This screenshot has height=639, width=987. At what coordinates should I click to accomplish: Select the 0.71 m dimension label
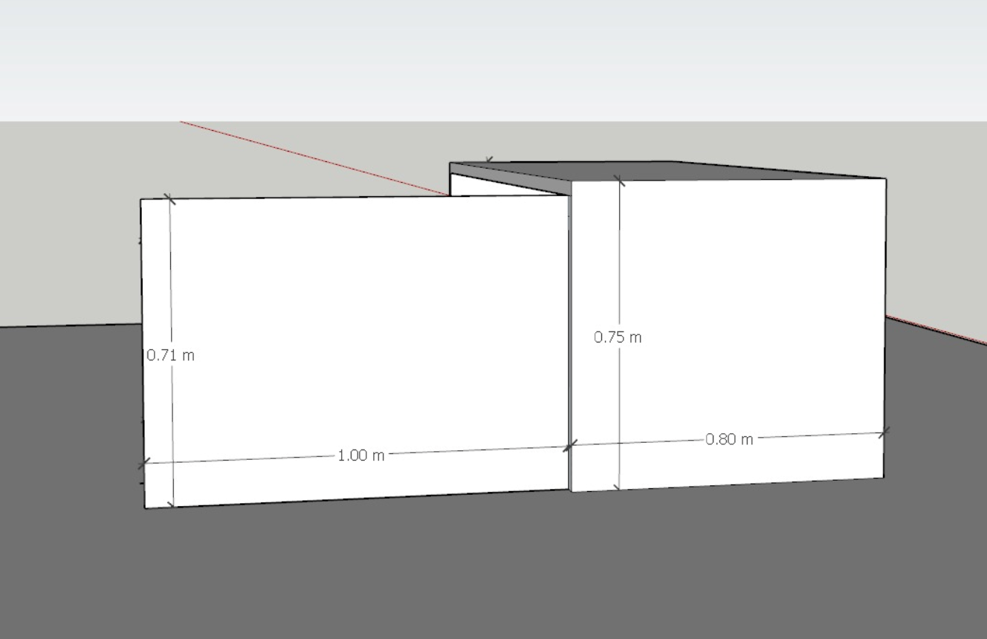pos(170,355)
